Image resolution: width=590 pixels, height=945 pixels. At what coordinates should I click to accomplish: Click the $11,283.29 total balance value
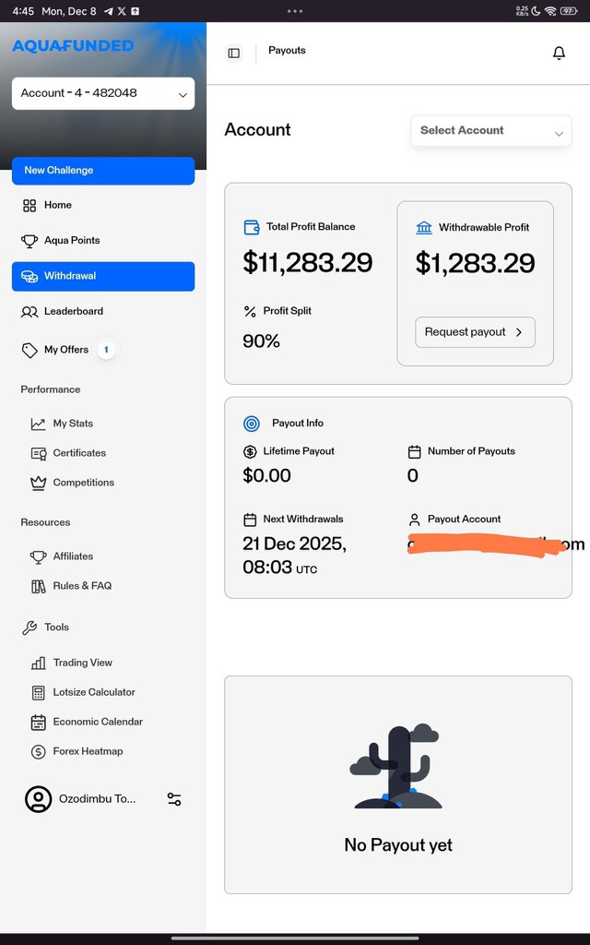[308, 263]
